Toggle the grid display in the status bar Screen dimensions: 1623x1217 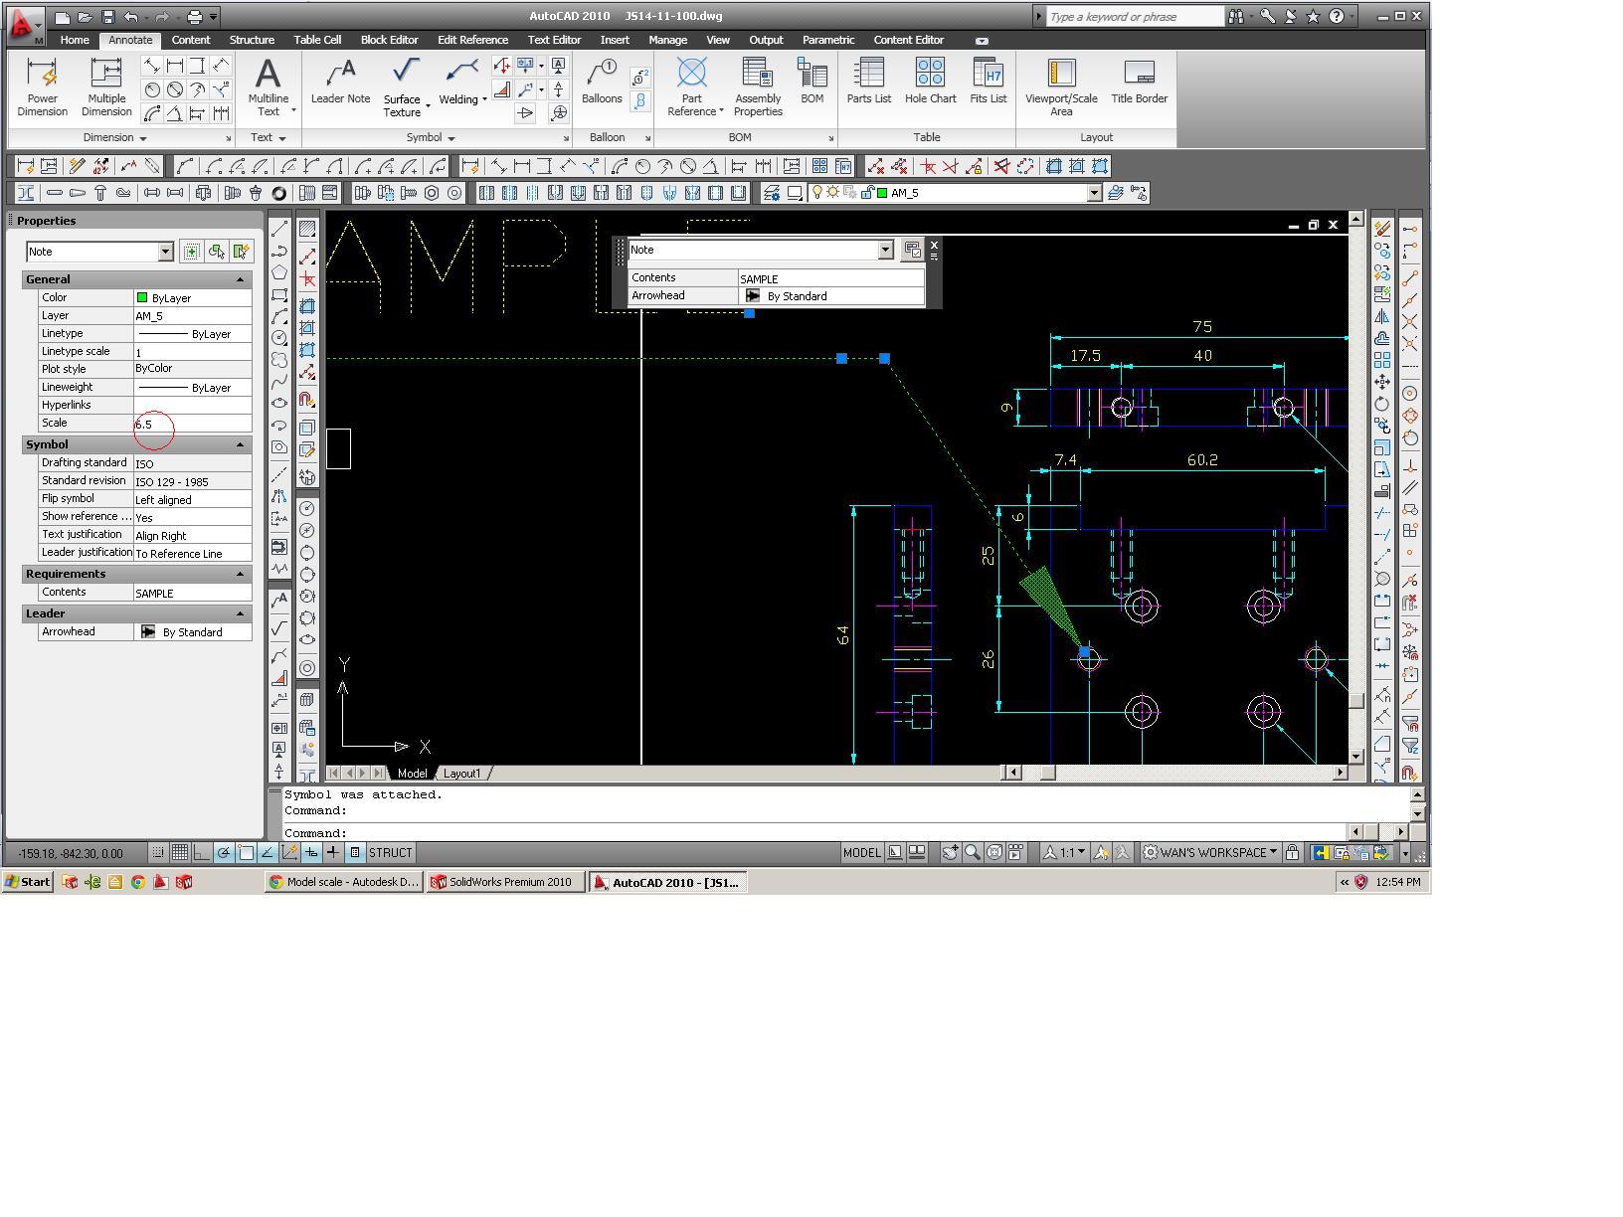pyautogui.click(x=180, y=852)
